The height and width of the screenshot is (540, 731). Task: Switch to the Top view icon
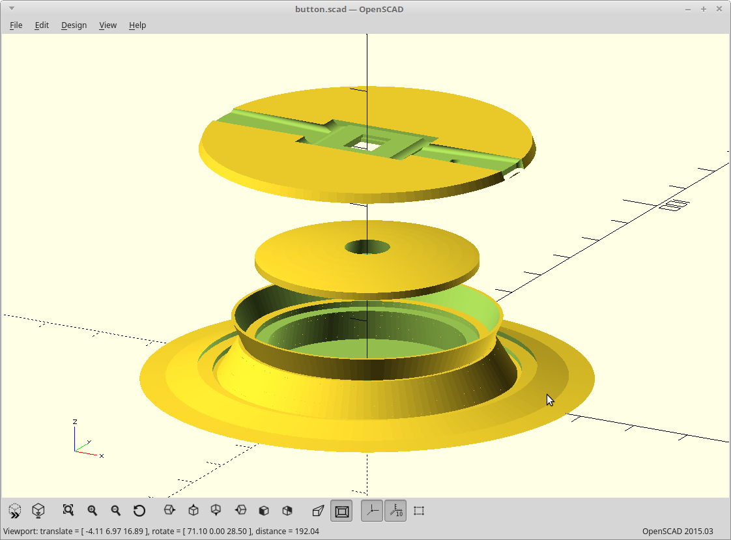click(193, 511)
